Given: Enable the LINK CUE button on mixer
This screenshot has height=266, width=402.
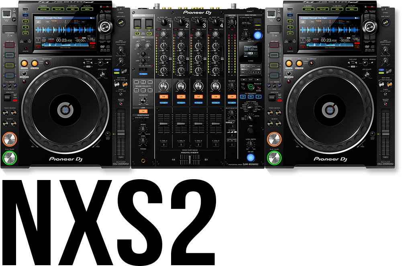Looking at the screenshot, I should [x=143, y=111].
